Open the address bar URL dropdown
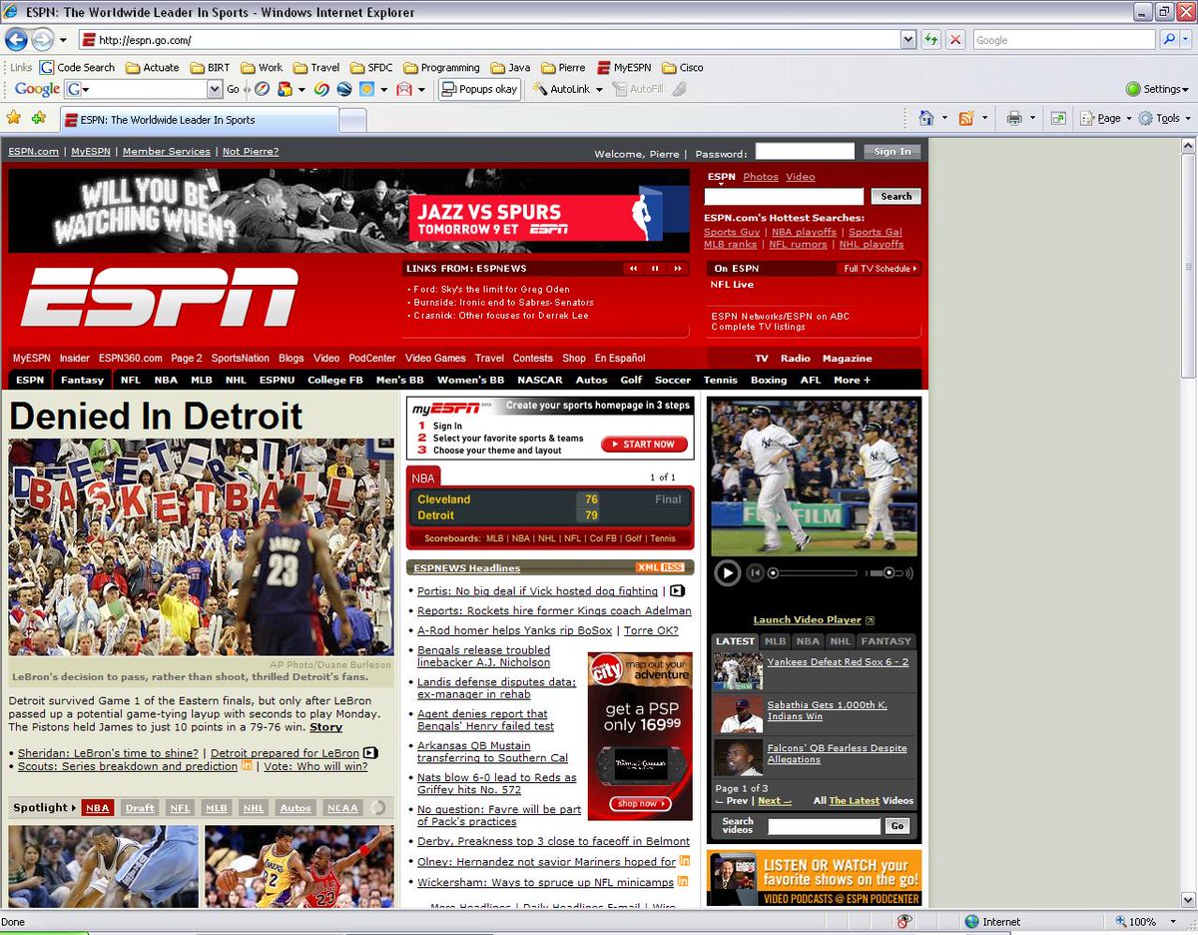The height and width of the screenshot is (935, 1198). pos(907,40)
